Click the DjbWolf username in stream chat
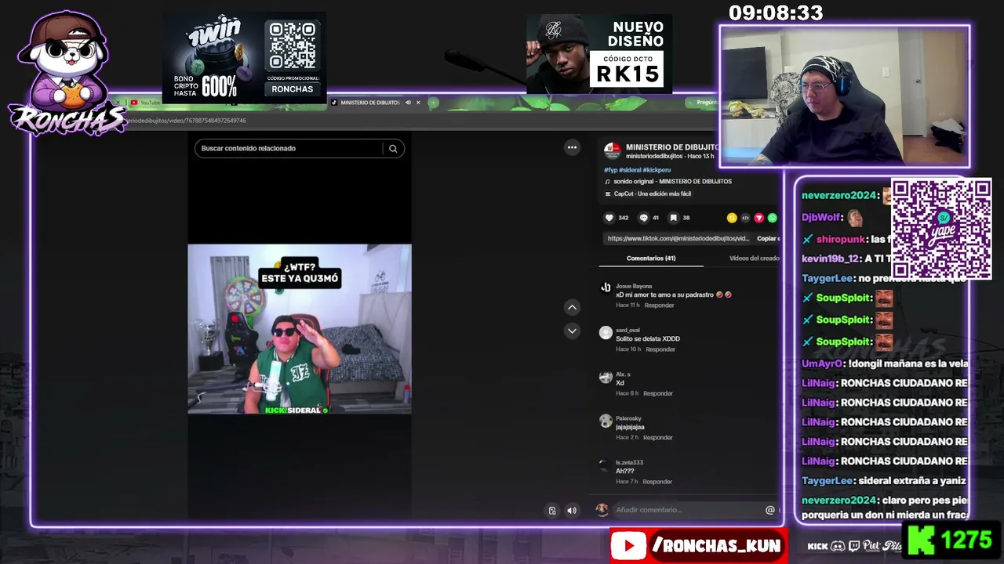 pyautogui.click(x=821, y=217)
